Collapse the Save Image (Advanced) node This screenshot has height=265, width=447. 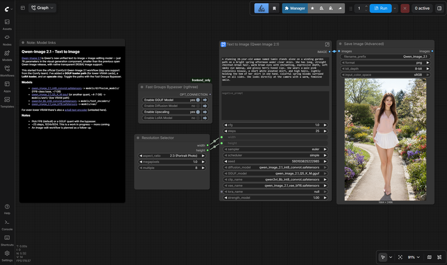point(340,44)
